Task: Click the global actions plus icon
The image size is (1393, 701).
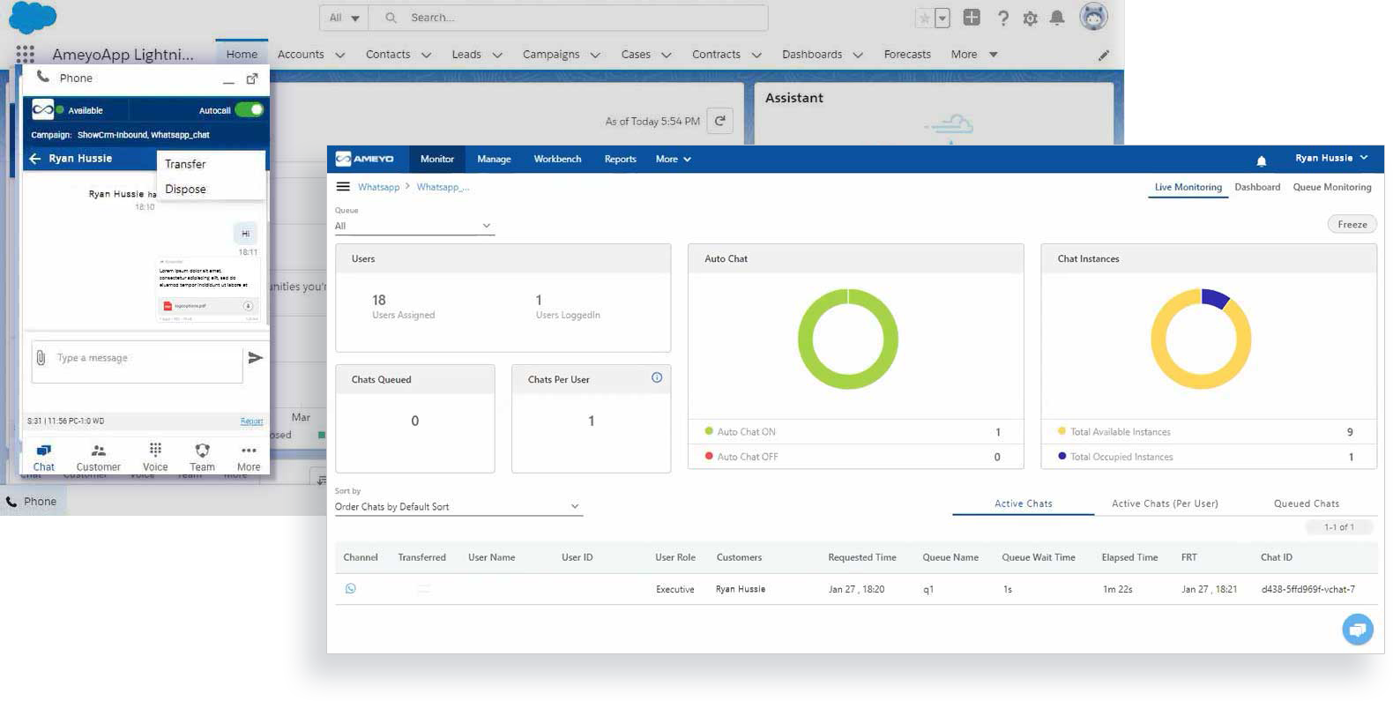Action: click(972, 17)
